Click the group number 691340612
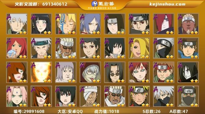The width and height of the screenshot is (205, 114). (55, 4)
